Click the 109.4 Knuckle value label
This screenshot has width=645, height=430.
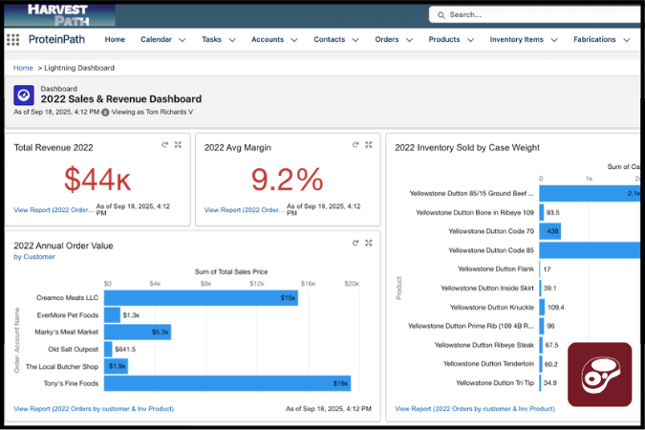[556, 308]
